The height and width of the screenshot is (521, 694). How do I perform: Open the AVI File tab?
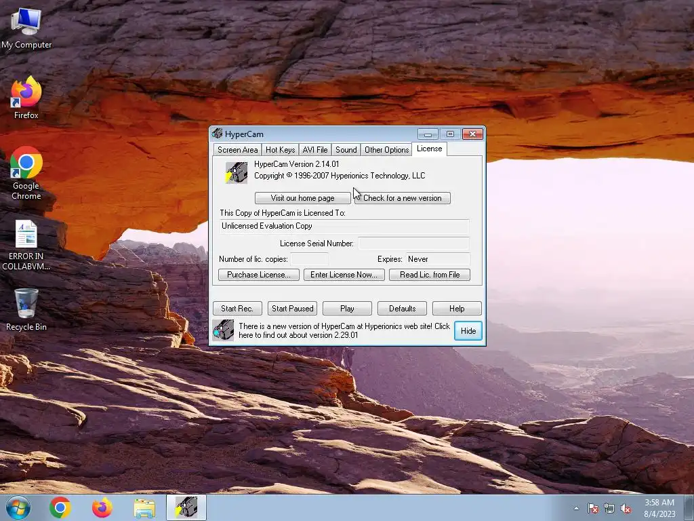point(315,150)
